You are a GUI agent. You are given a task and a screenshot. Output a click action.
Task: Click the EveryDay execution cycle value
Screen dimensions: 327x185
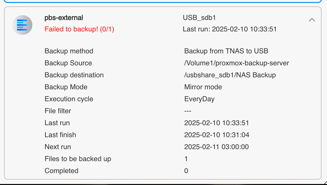(x=199, y=99)
